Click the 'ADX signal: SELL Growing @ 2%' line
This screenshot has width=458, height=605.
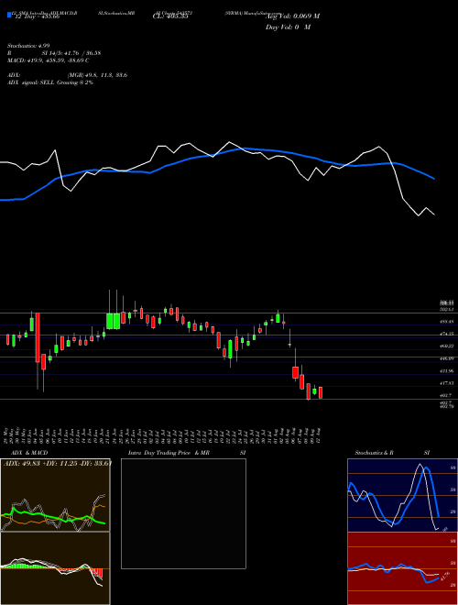(50, 82)
